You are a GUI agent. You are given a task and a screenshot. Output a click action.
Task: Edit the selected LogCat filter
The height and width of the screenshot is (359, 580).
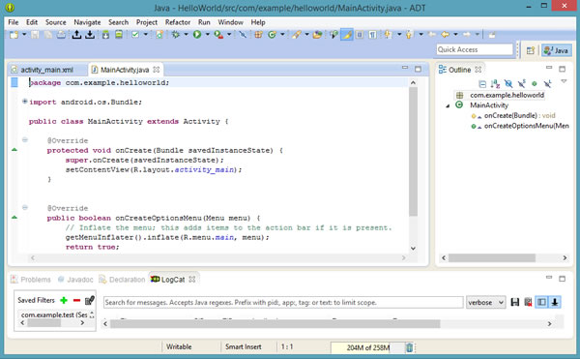[90, 300]
